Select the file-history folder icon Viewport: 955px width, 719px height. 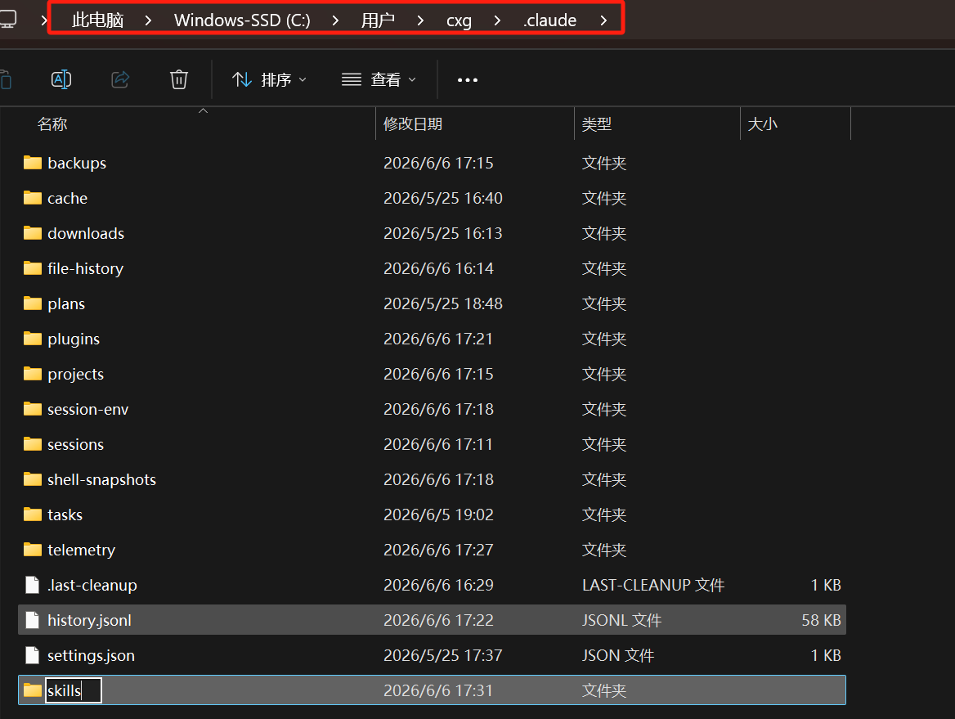coord(32,267)
